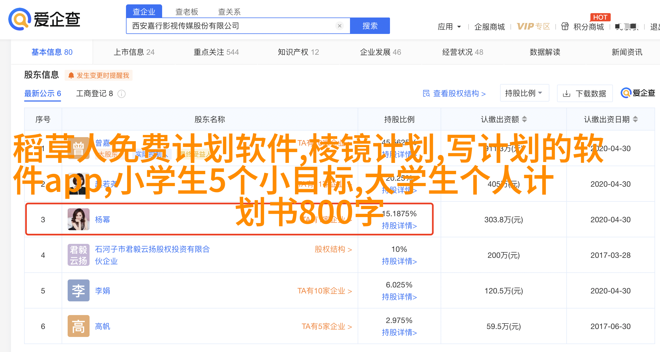Image resolution: width=660 pixels, height=352 pixels.
Task: Select the 工商登记 8 tab
Action: pyautogui.click(x=94, y=94)
